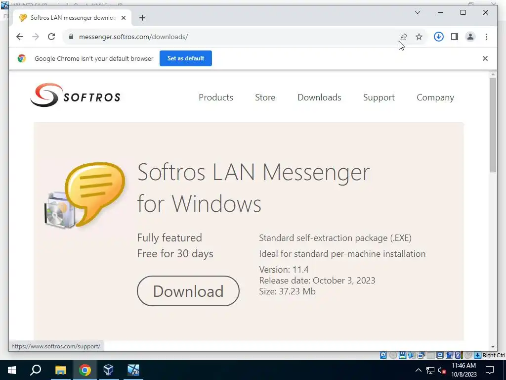
Task: Click VirtualBox floppy disk status icon
Action: 402,355
